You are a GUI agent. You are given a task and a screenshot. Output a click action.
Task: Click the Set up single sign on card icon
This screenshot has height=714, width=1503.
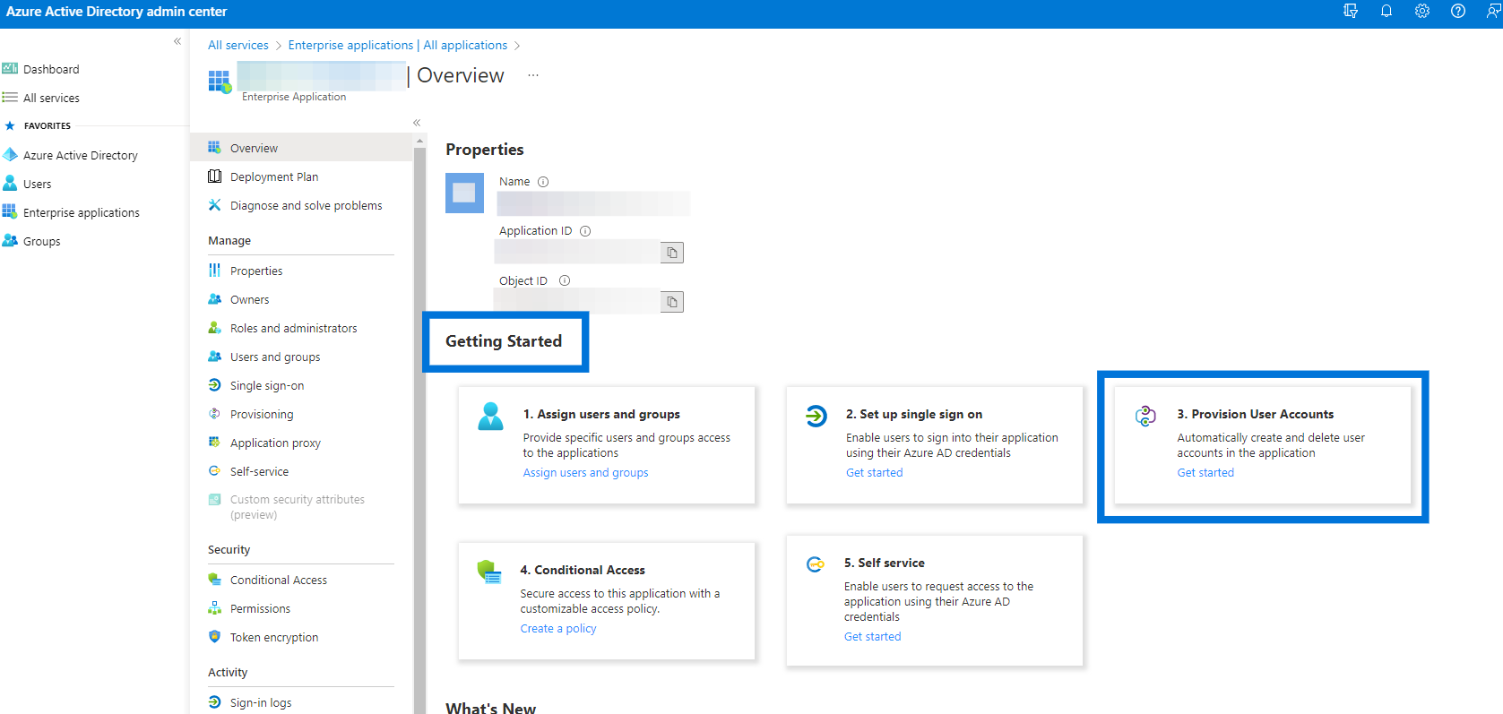pyautogui.click(x=816, y=416)
